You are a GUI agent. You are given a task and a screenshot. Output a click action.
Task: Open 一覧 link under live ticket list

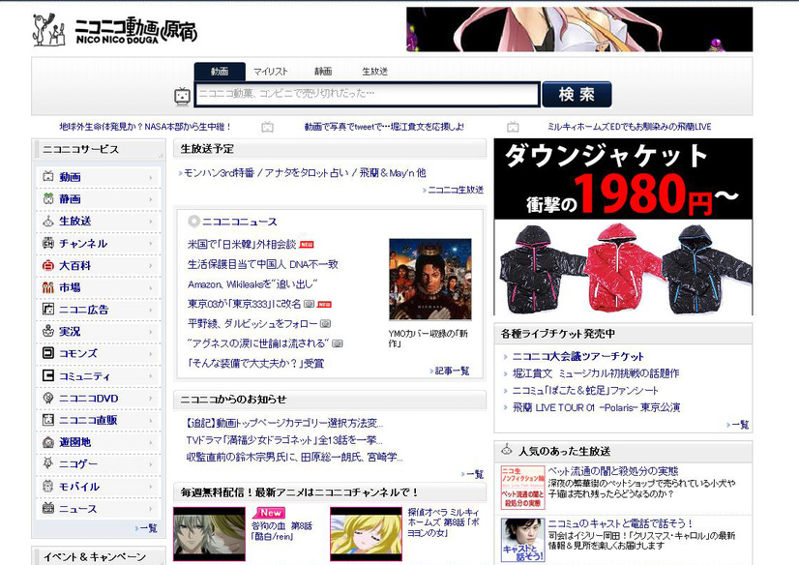pos(738,425)
